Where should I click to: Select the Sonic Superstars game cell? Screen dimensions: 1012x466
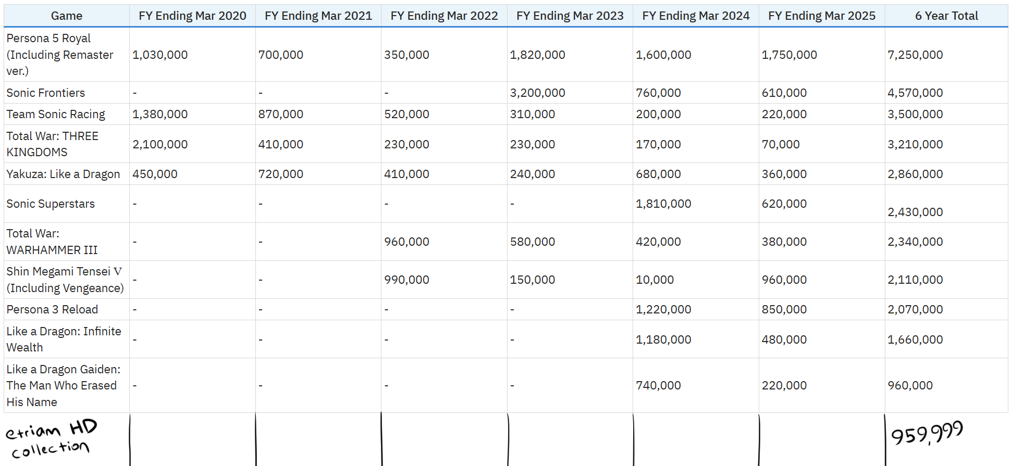click(67, 204)
